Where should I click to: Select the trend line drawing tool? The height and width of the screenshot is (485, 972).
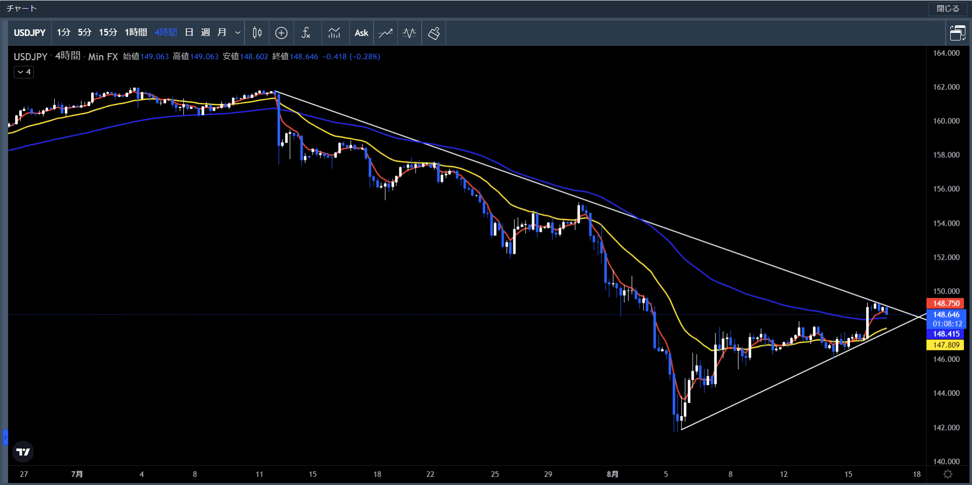[x=386, y=33]
